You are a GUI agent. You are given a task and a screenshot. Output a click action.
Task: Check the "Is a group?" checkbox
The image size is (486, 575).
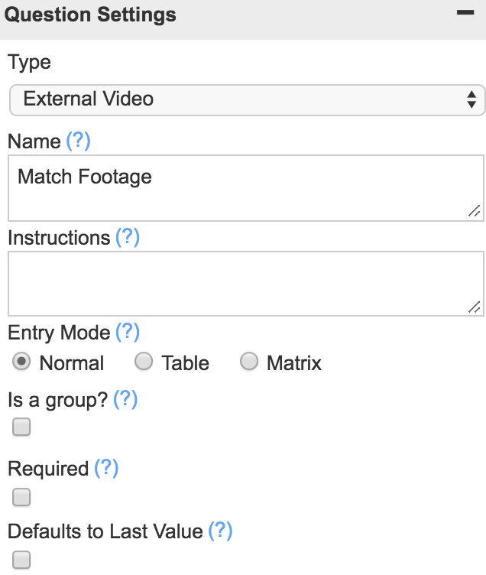click(x=21, y=427)
